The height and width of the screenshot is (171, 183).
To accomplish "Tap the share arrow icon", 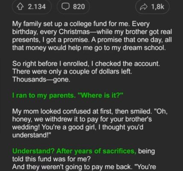I will click(144, 7).
